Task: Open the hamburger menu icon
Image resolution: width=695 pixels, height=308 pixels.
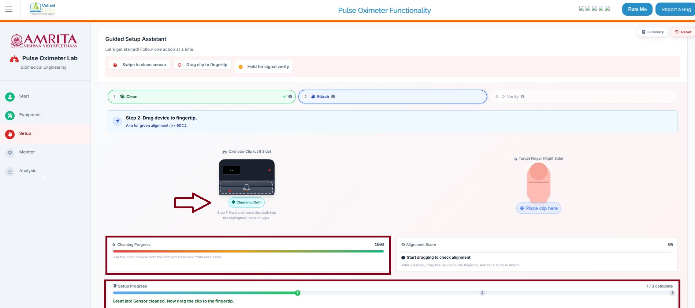Action: click(x=9, y=9)
